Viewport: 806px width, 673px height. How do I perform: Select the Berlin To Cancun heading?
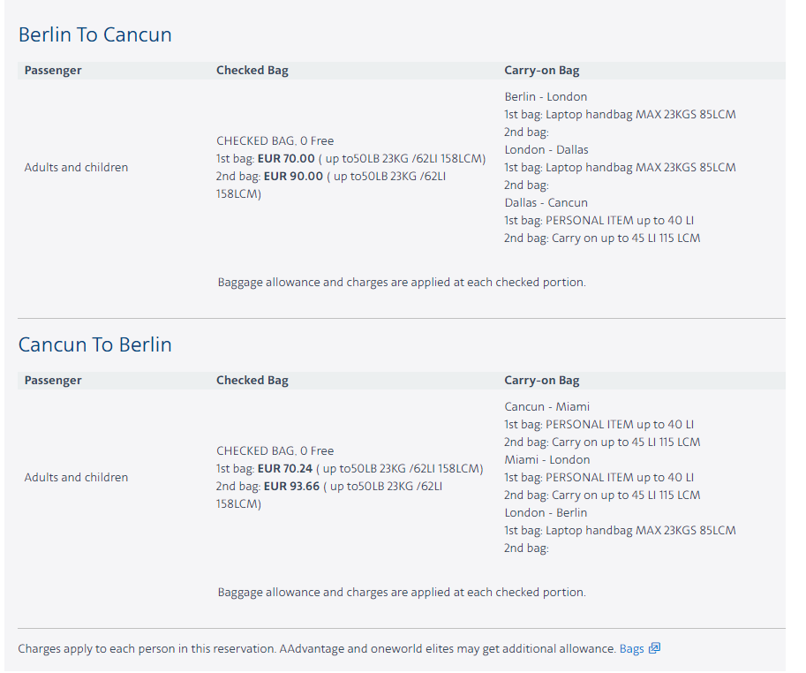tap(95, 35)
